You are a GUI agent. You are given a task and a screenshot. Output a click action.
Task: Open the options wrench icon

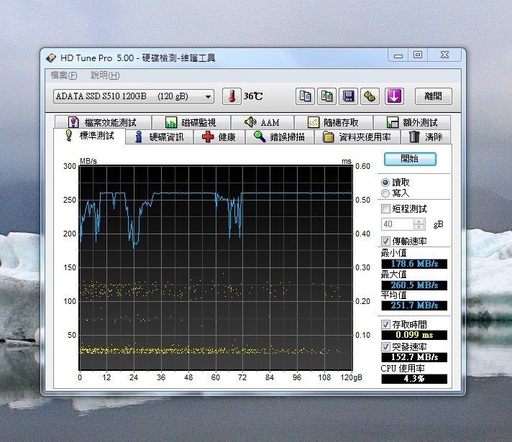[x=370, y=96]
